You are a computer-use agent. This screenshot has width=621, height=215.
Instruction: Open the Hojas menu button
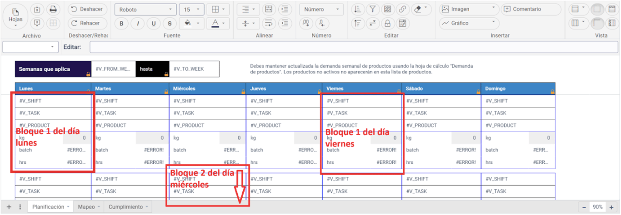tap(15, 16)
